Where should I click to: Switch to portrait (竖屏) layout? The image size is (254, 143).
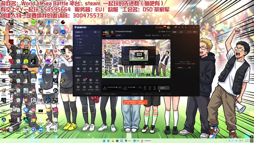[99, 32]
